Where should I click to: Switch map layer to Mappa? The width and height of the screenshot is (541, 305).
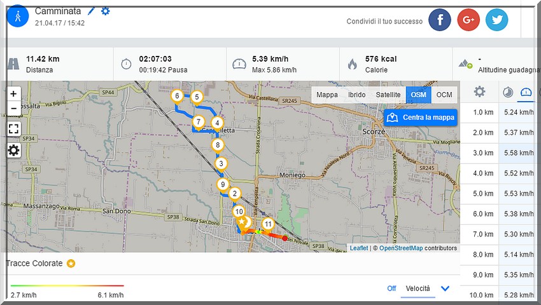pyautogui.click(x=327, y=95)
